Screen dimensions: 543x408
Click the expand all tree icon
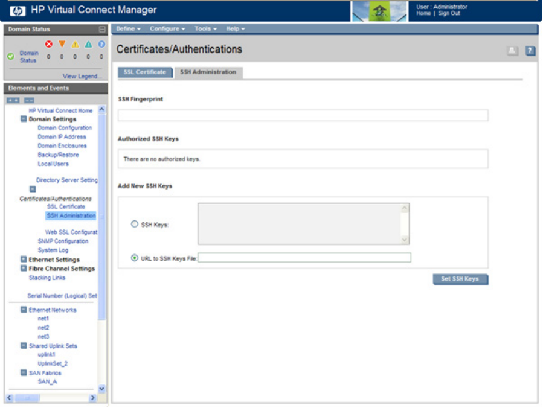[x=13, y=100]
